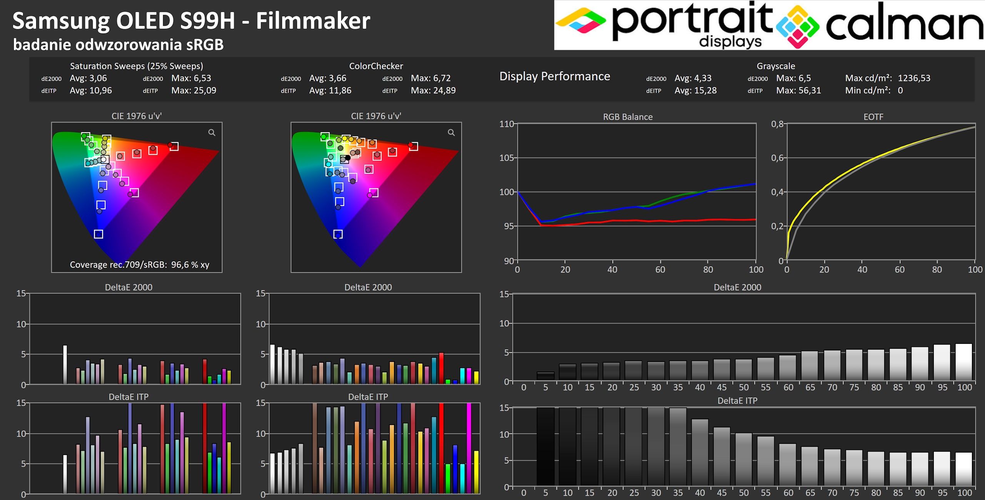Image resolution: width=985 pixels, height=500 pixels.
Task: Select the Saturation Sweeps dE2000 "Max: 6,53" value
Action: point(191,78)
